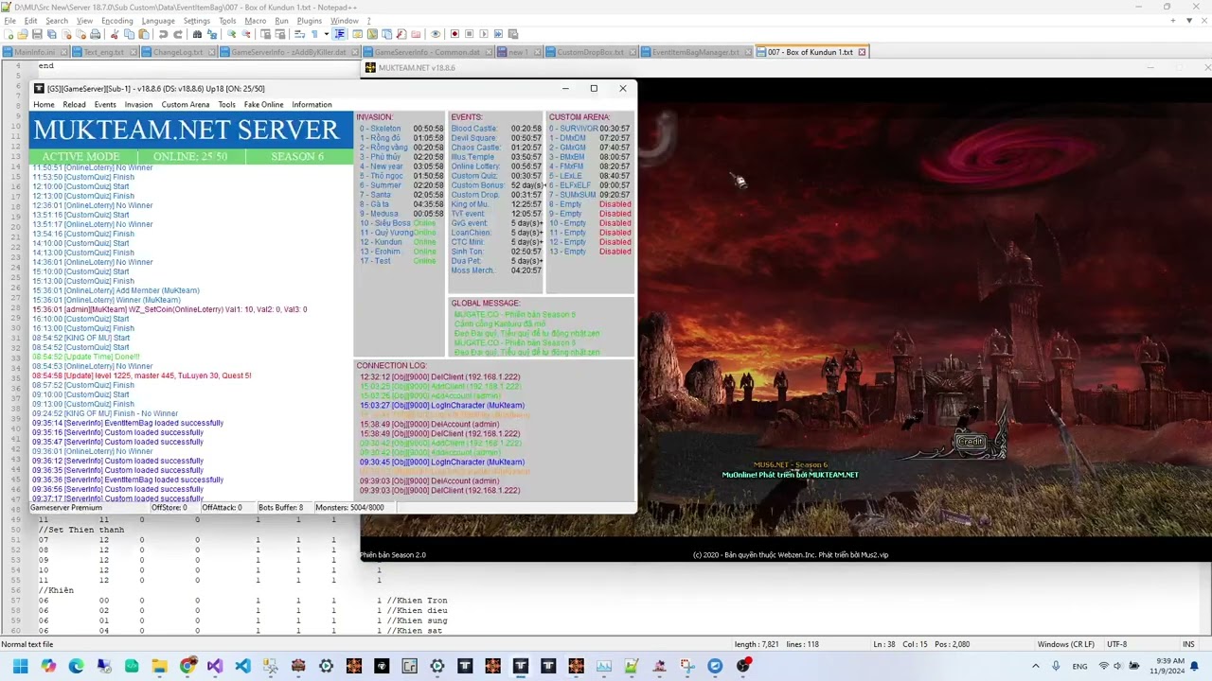Open the Notepad++ Macro menu
Screen dimensions: 1212x681
pyautogui.click(x=255, y=21)
